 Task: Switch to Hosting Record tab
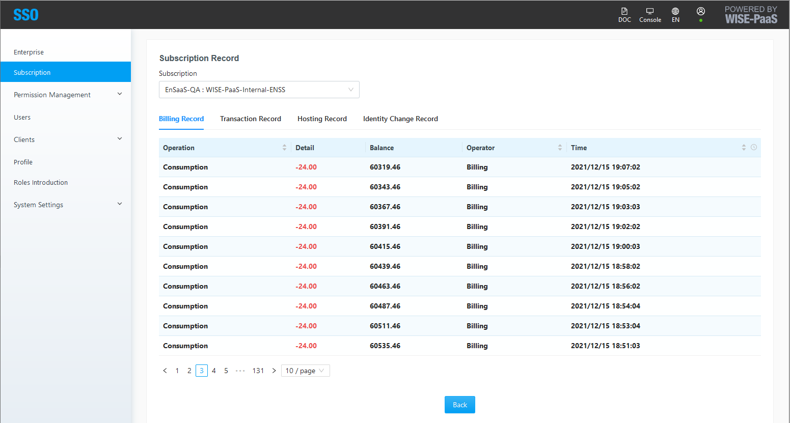tap(322, 119)
